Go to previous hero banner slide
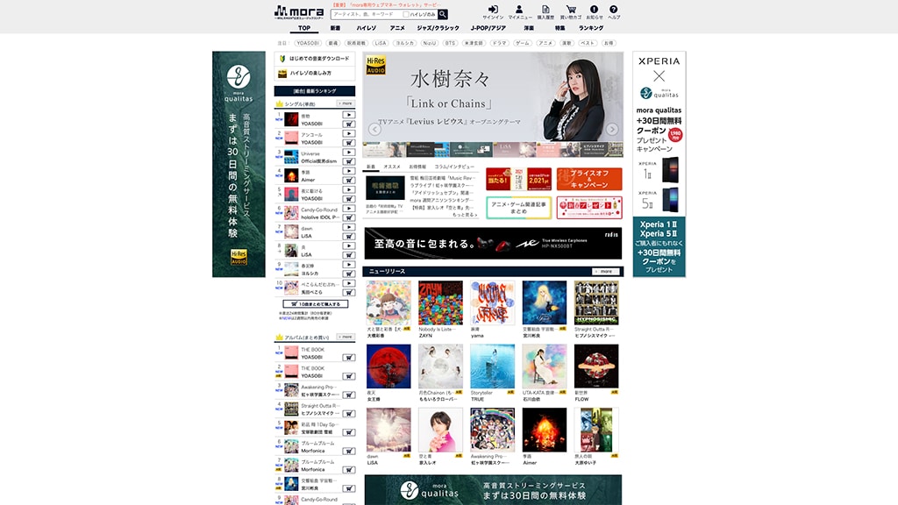The width and height of the screenshot is (898, 505). pyautogui.click(x=374, y=130)
